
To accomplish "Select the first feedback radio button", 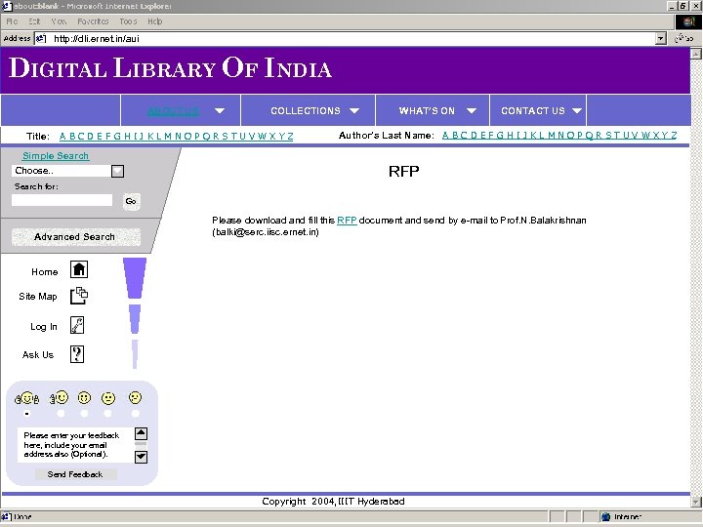I will click(x=27, y=414).
